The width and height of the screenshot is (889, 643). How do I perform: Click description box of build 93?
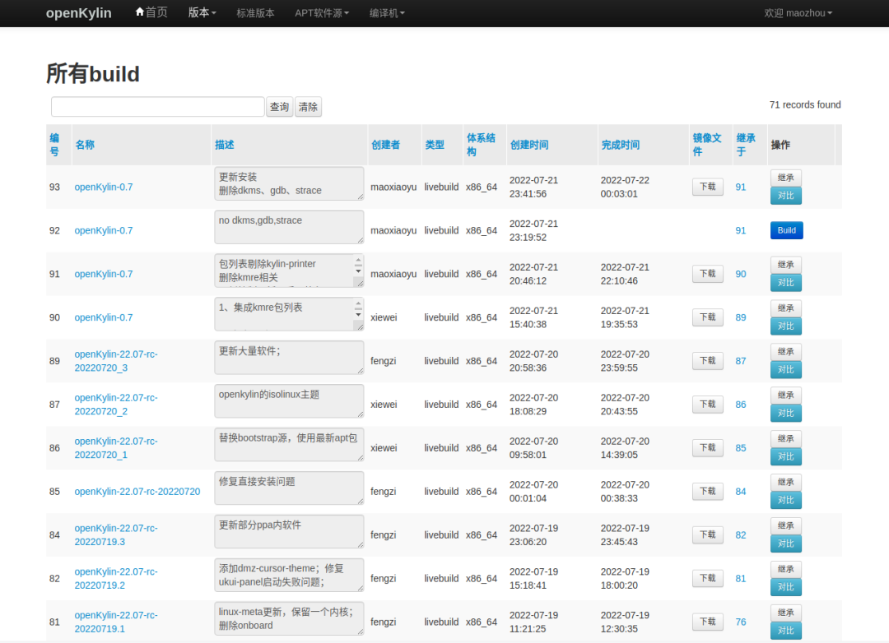click(289, 183)
